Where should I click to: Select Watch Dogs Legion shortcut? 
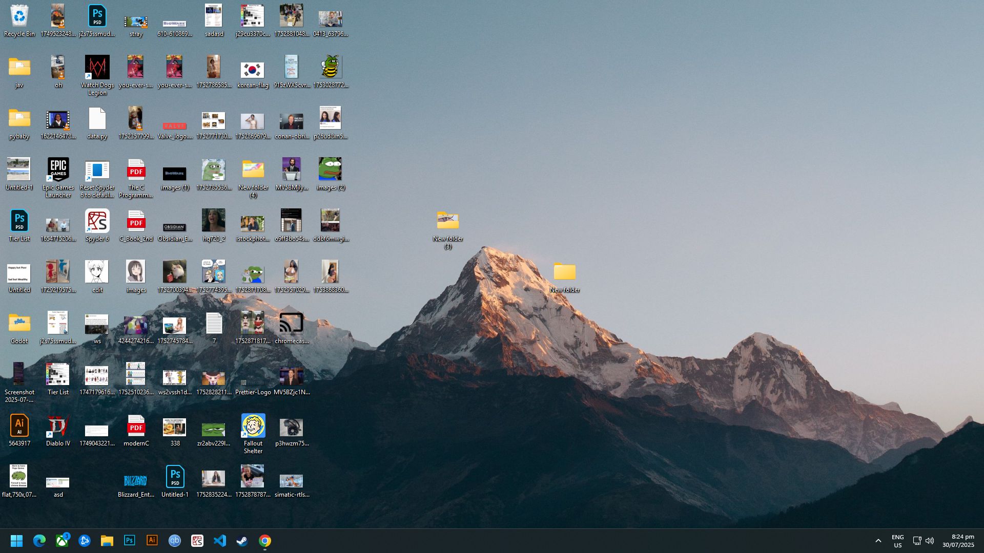point(97,75)
